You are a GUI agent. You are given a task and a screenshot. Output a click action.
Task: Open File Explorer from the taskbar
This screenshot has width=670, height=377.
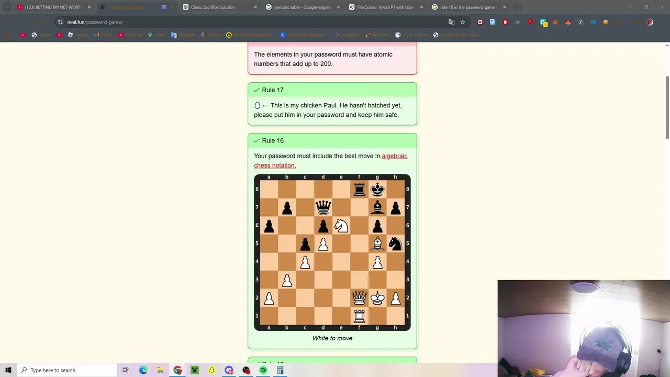pyautogui.click(x=160, y=370)
